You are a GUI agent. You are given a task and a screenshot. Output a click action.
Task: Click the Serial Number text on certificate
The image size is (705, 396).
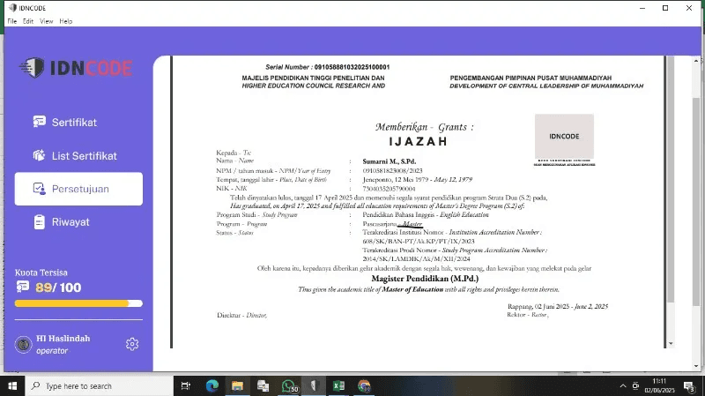click(x=328, y=67)
